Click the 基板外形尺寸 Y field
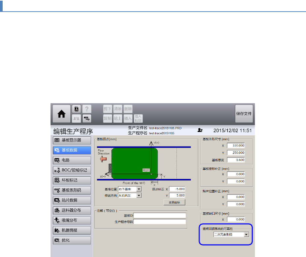Screen dimensions: 306x257 coord(236,153)
